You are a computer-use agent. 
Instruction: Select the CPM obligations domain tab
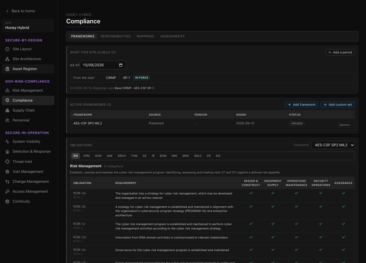point(86,156)
